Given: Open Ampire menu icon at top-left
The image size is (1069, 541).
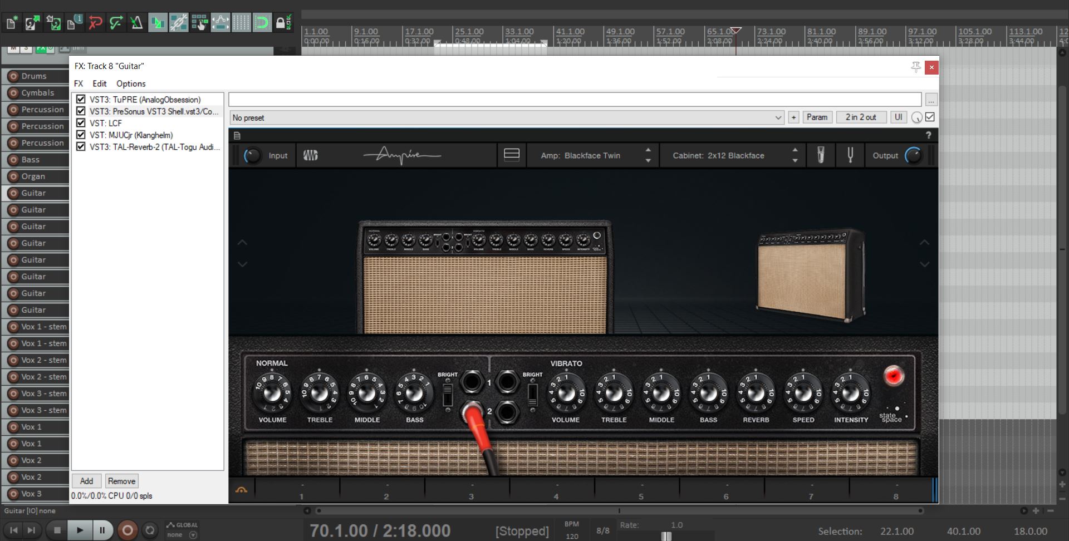Looking at the screenshot, I should tap(237, 135).
